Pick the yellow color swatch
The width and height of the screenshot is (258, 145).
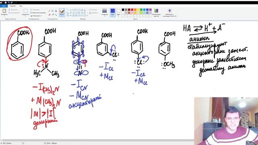tap(138, 10)
